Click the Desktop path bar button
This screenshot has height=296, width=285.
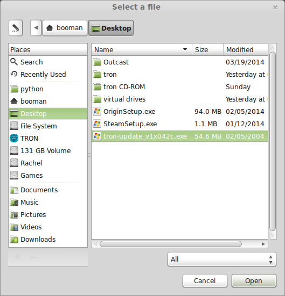point(111,28)
